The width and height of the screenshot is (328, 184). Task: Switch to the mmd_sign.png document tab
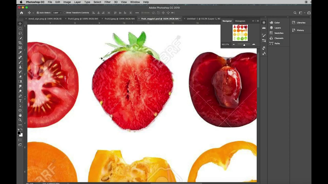tap(45, 19)
